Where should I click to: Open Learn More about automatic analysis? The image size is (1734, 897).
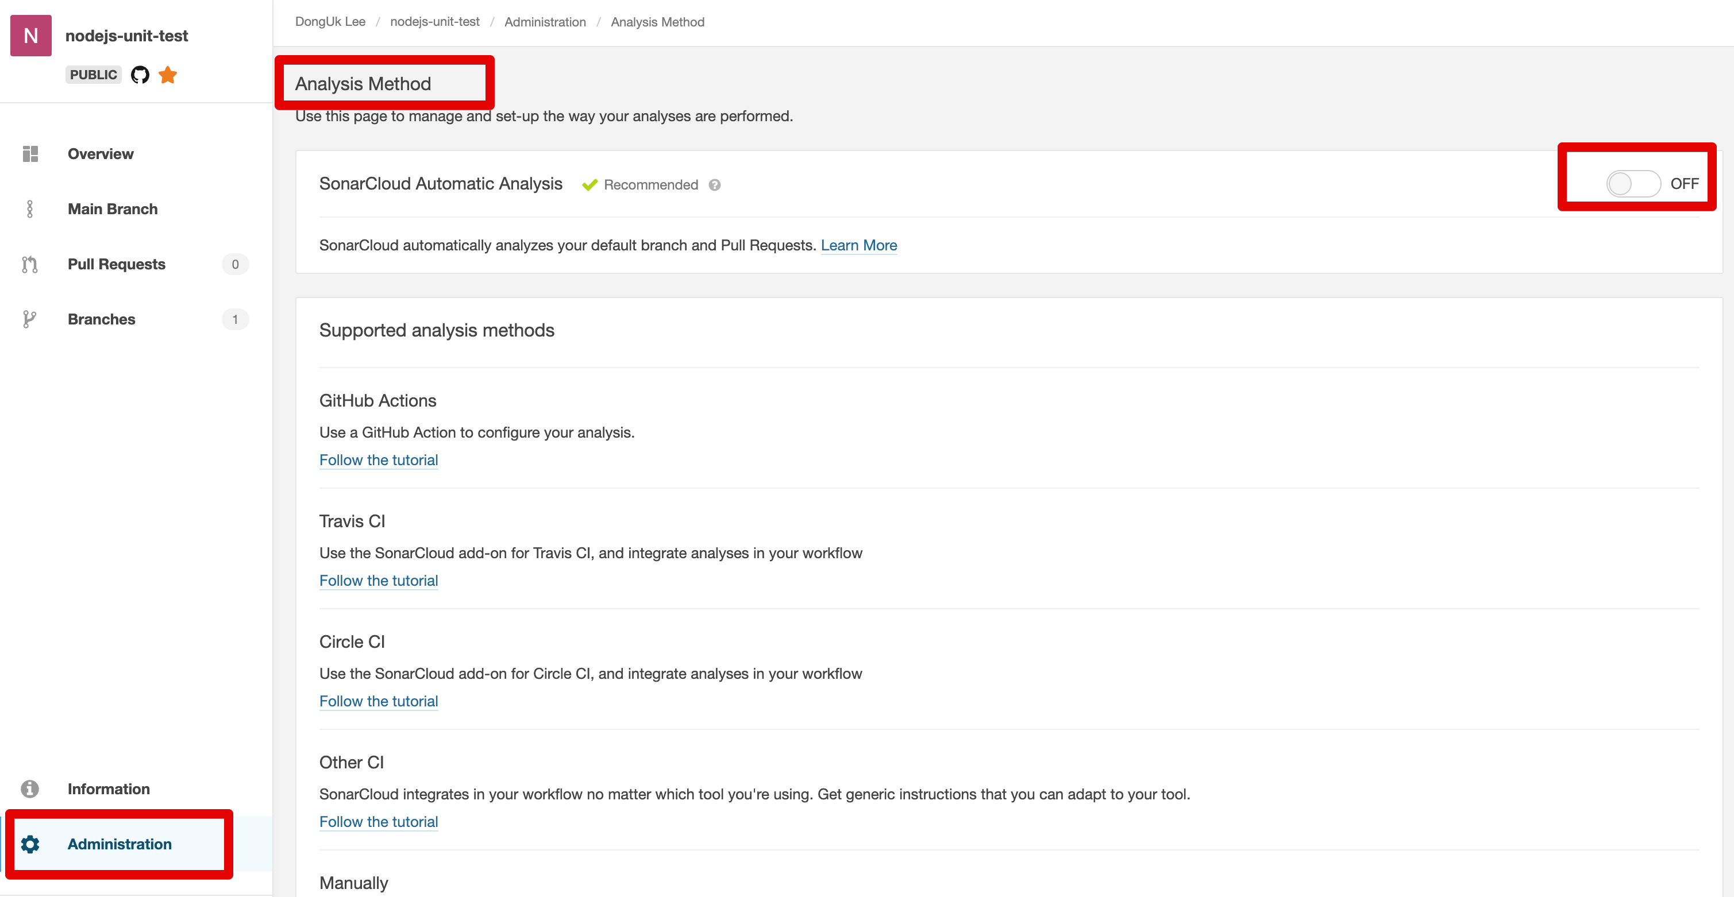(x=858, y=246)
